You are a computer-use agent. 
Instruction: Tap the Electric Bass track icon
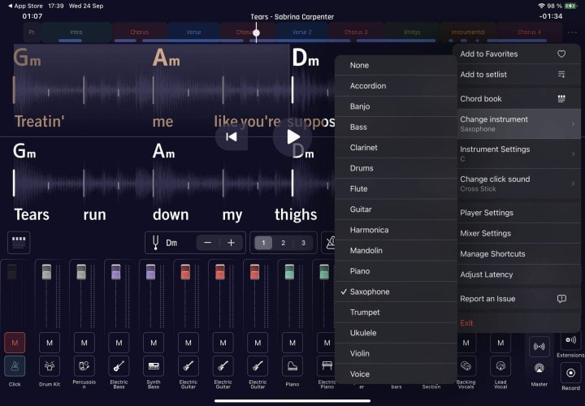[119, 366]
